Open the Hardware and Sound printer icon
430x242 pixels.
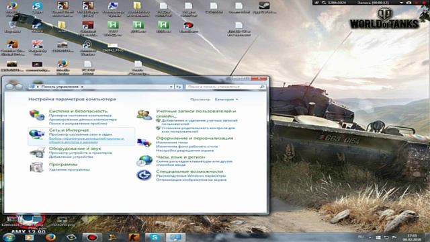(x=37, y=153)
